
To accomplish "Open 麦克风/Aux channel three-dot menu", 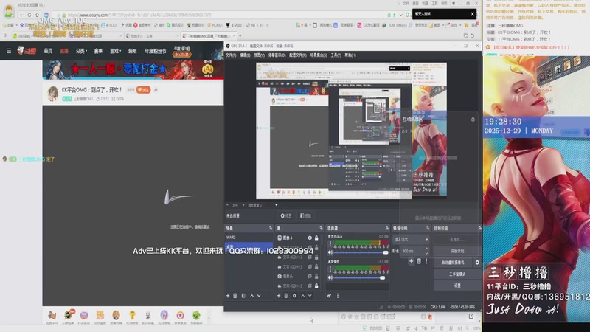I will click(330, 244).
